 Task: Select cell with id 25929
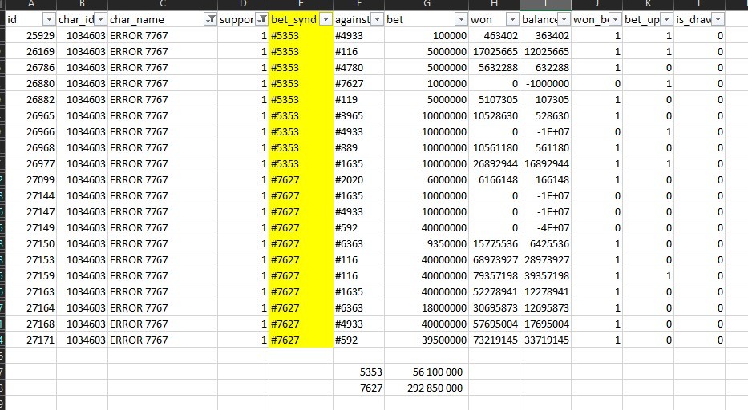(31, 36)
